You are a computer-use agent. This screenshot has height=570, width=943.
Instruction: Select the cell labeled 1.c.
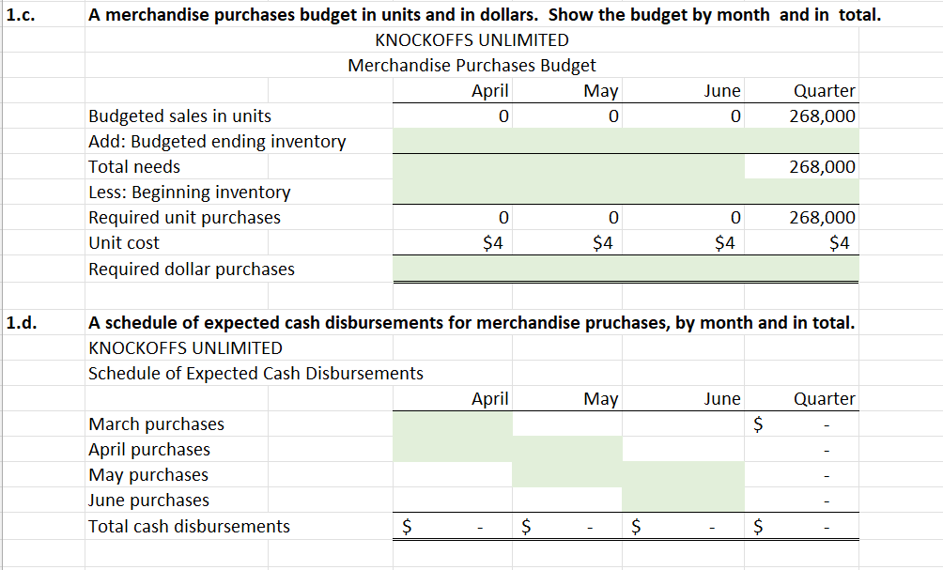pos(19,15)
